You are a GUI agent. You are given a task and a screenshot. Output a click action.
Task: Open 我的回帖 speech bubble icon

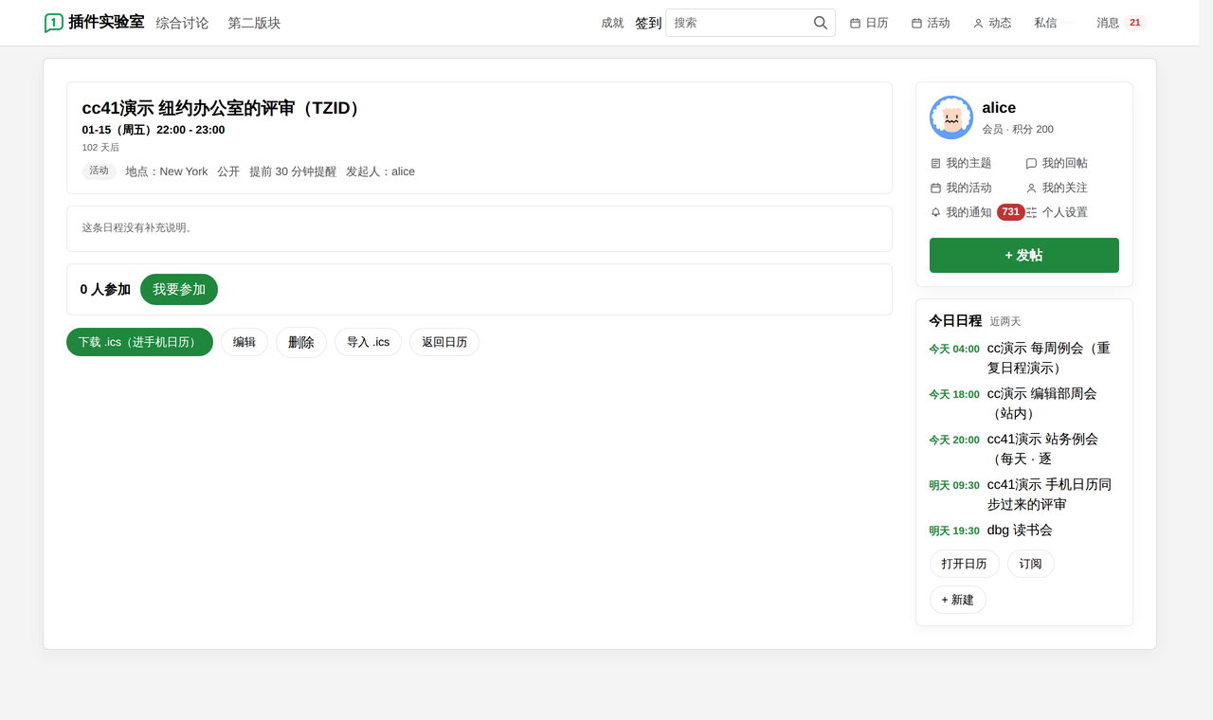click(x=1032, y=163)
